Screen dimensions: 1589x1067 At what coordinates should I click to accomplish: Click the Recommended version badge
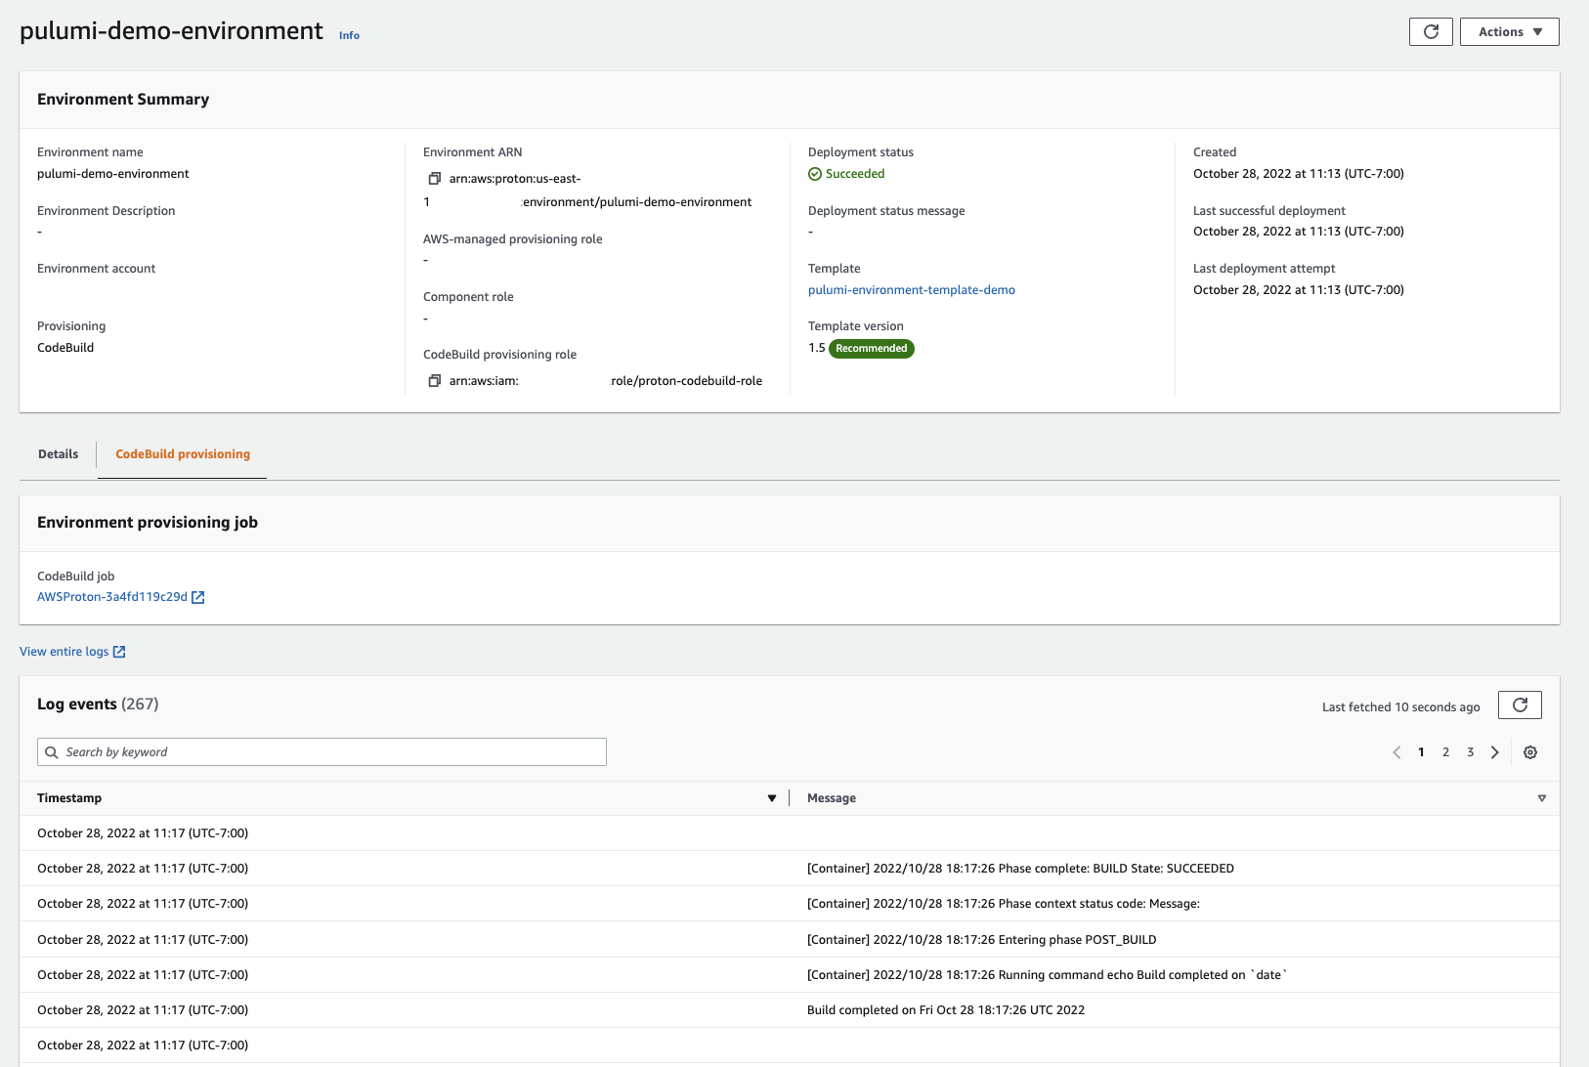pyautogui.click(x=871, y=349)
